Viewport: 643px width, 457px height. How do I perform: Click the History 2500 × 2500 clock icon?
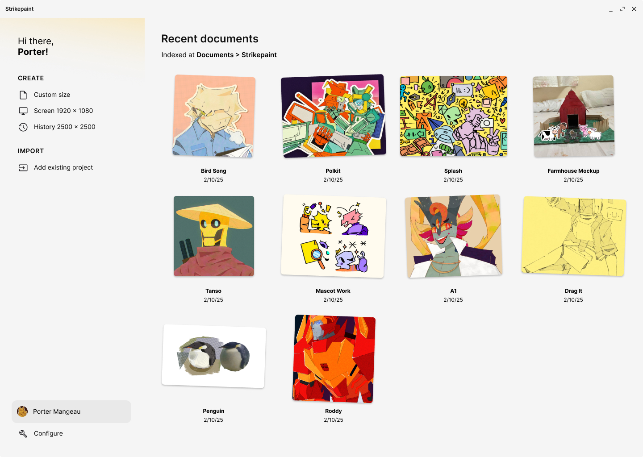point(23,127)
